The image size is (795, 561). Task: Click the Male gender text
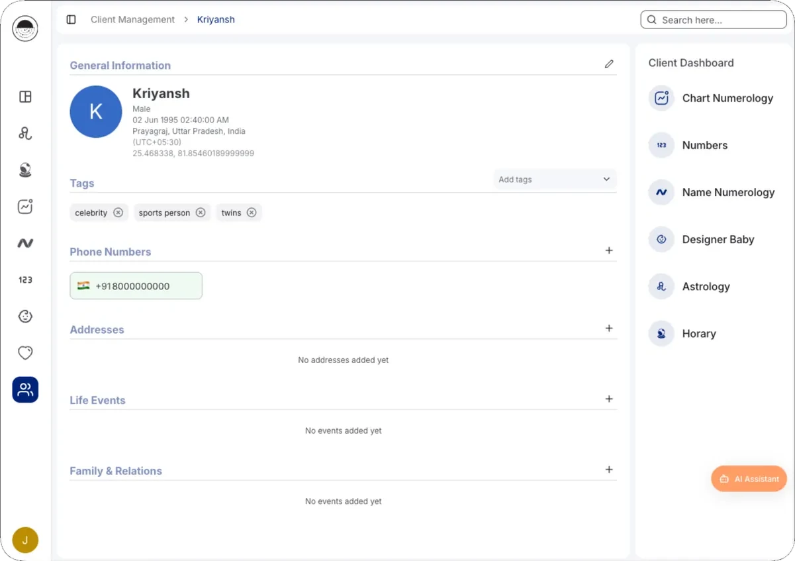142,109
